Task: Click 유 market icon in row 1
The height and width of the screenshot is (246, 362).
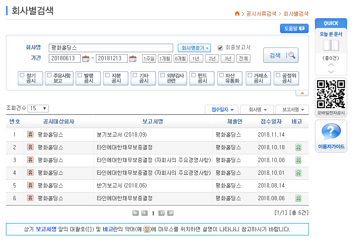Action: (x=30, y=134)
